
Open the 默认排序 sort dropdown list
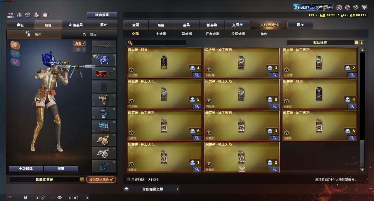[356, 43]
